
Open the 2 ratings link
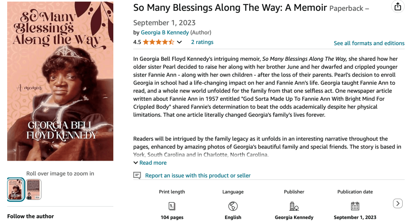(x=202, y=42)
